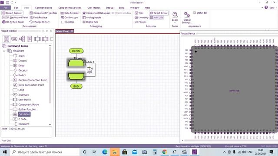
Task: Open the Debug tab
Action: click(110, 8)
